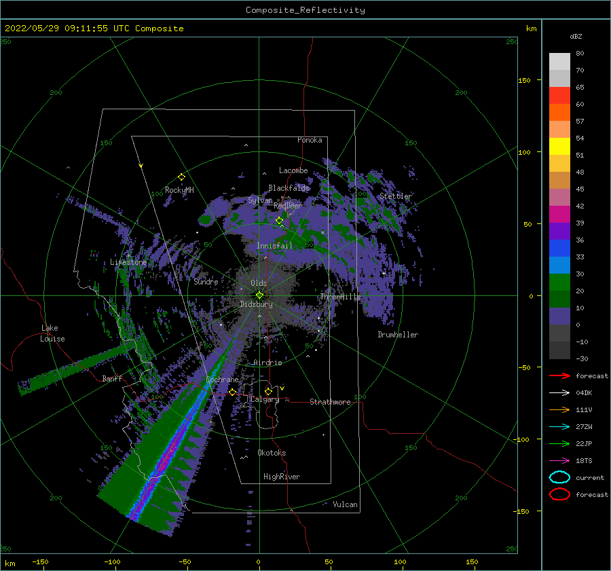Click the yellow km label at top right
This screenshot has width=611, height=571.
click(x=531, y=29)
